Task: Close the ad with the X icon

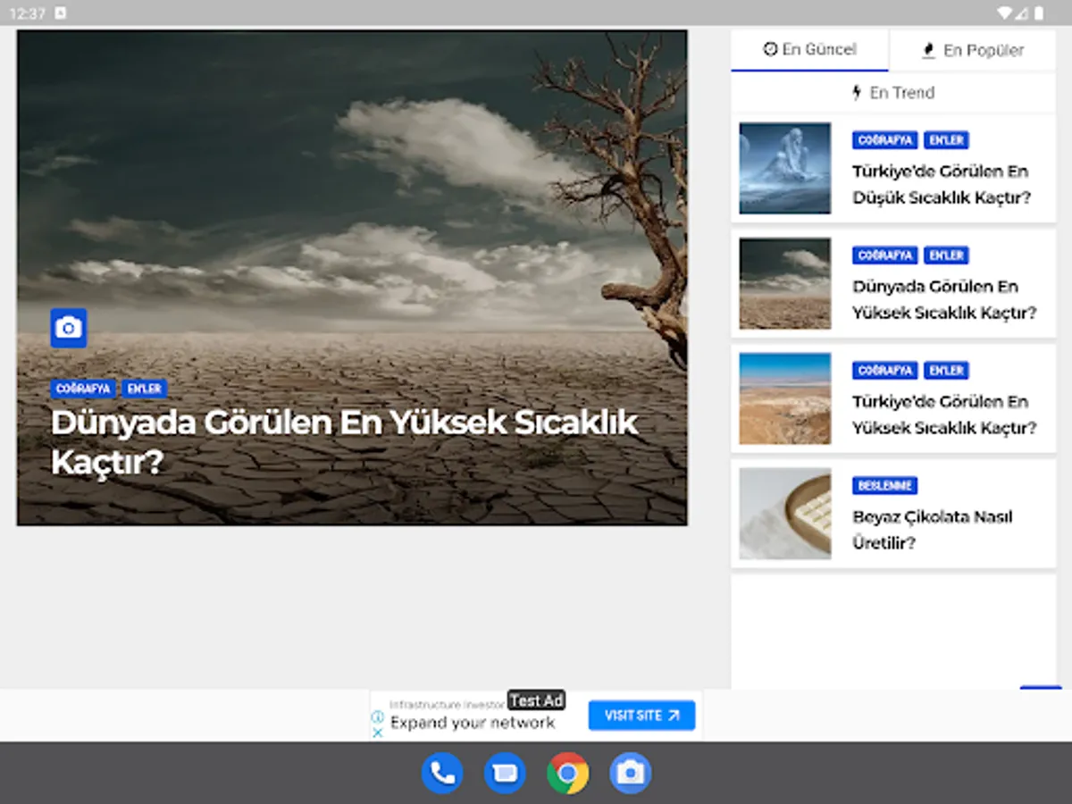Action: 377,732
